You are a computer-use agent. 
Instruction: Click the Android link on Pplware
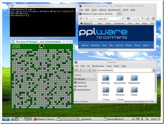click(x=119, y=45)
